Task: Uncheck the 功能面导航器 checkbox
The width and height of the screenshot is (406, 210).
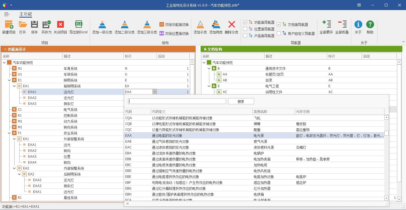Action: 245,22
